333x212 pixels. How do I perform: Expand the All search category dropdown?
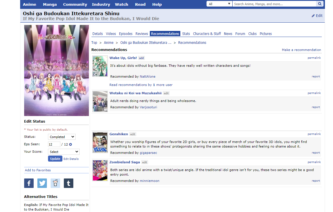coord(219,4)
